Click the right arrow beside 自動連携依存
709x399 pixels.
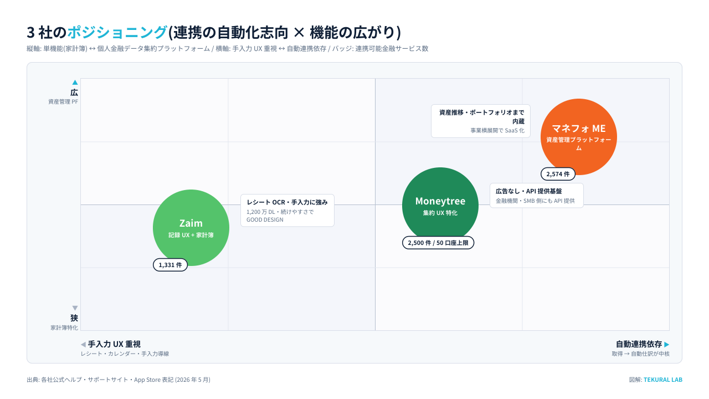coord(667,344)
